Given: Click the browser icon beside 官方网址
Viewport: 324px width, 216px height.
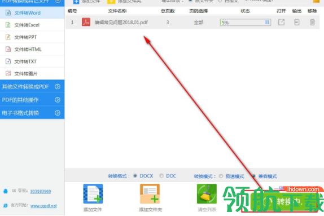Looking at the screenshot, I should 6,205.
